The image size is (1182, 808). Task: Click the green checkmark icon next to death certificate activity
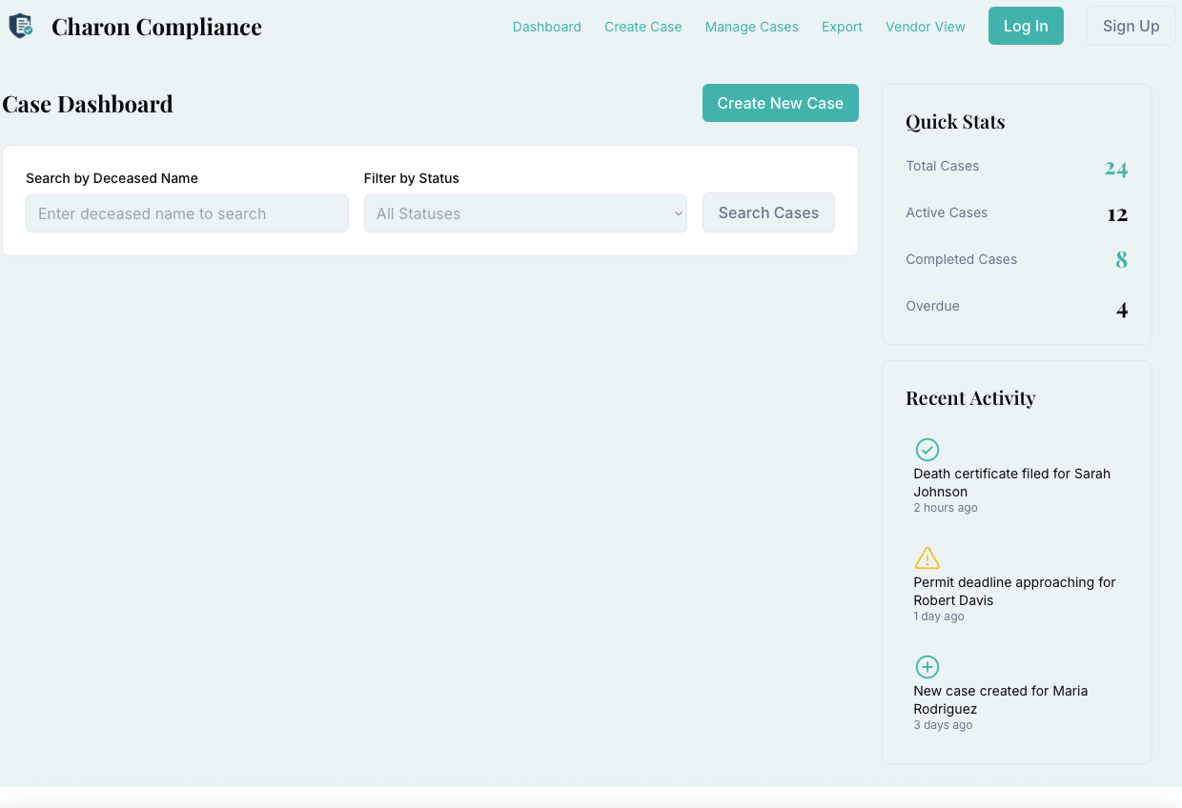(927, 449)
